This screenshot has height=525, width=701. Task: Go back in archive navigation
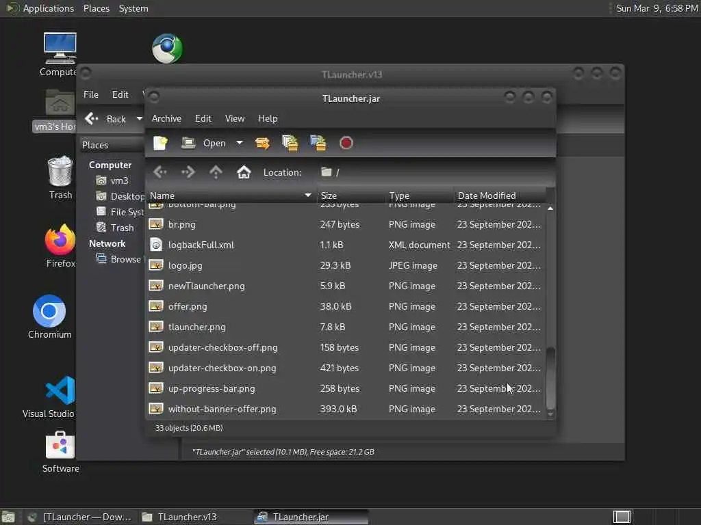(x=160, y=172)
